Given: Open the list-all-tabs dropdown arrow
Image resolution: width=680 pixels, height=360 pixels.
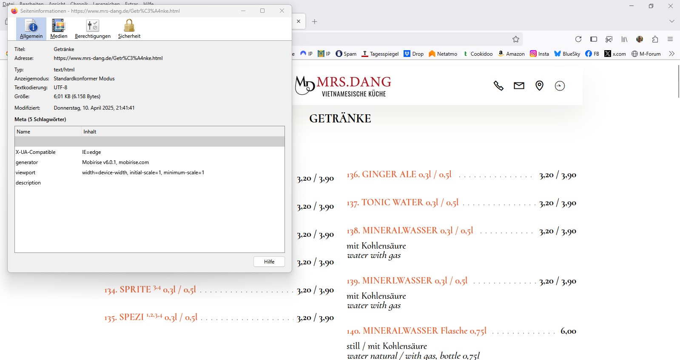Looking at the screenshot, I should pos(671,21).
